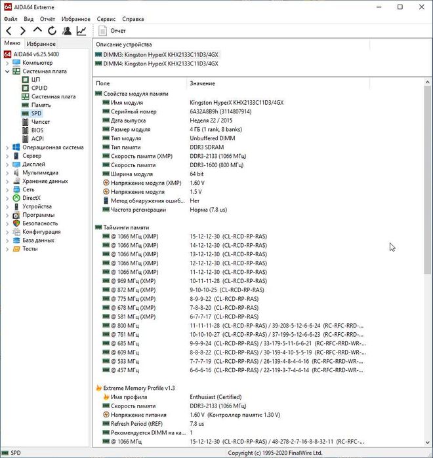Screen dimensions: 433x458
Task: Select the ACPI item
Action: [37, 139]
